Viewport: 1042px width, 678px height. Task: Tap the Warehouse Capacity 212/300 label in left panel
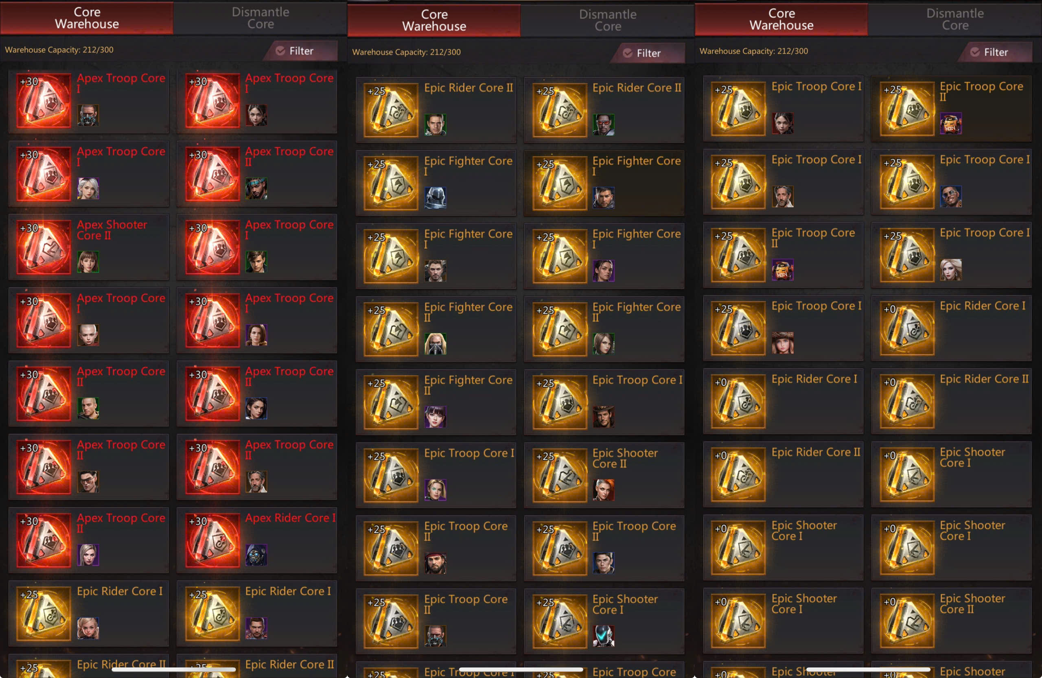[x=59, y=50]
